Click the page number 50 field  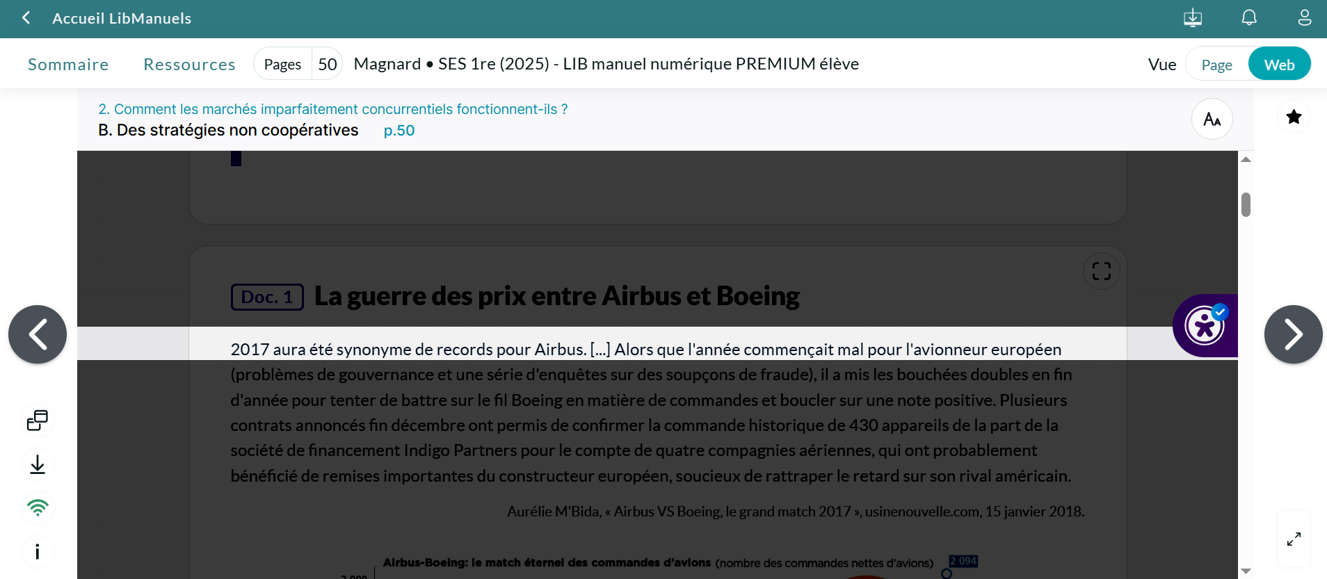pos(328,65)
